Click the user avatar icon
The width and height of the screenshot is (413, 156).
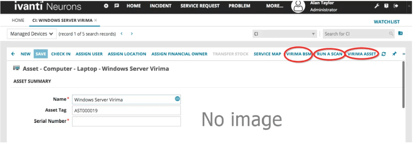coord(298,6)
